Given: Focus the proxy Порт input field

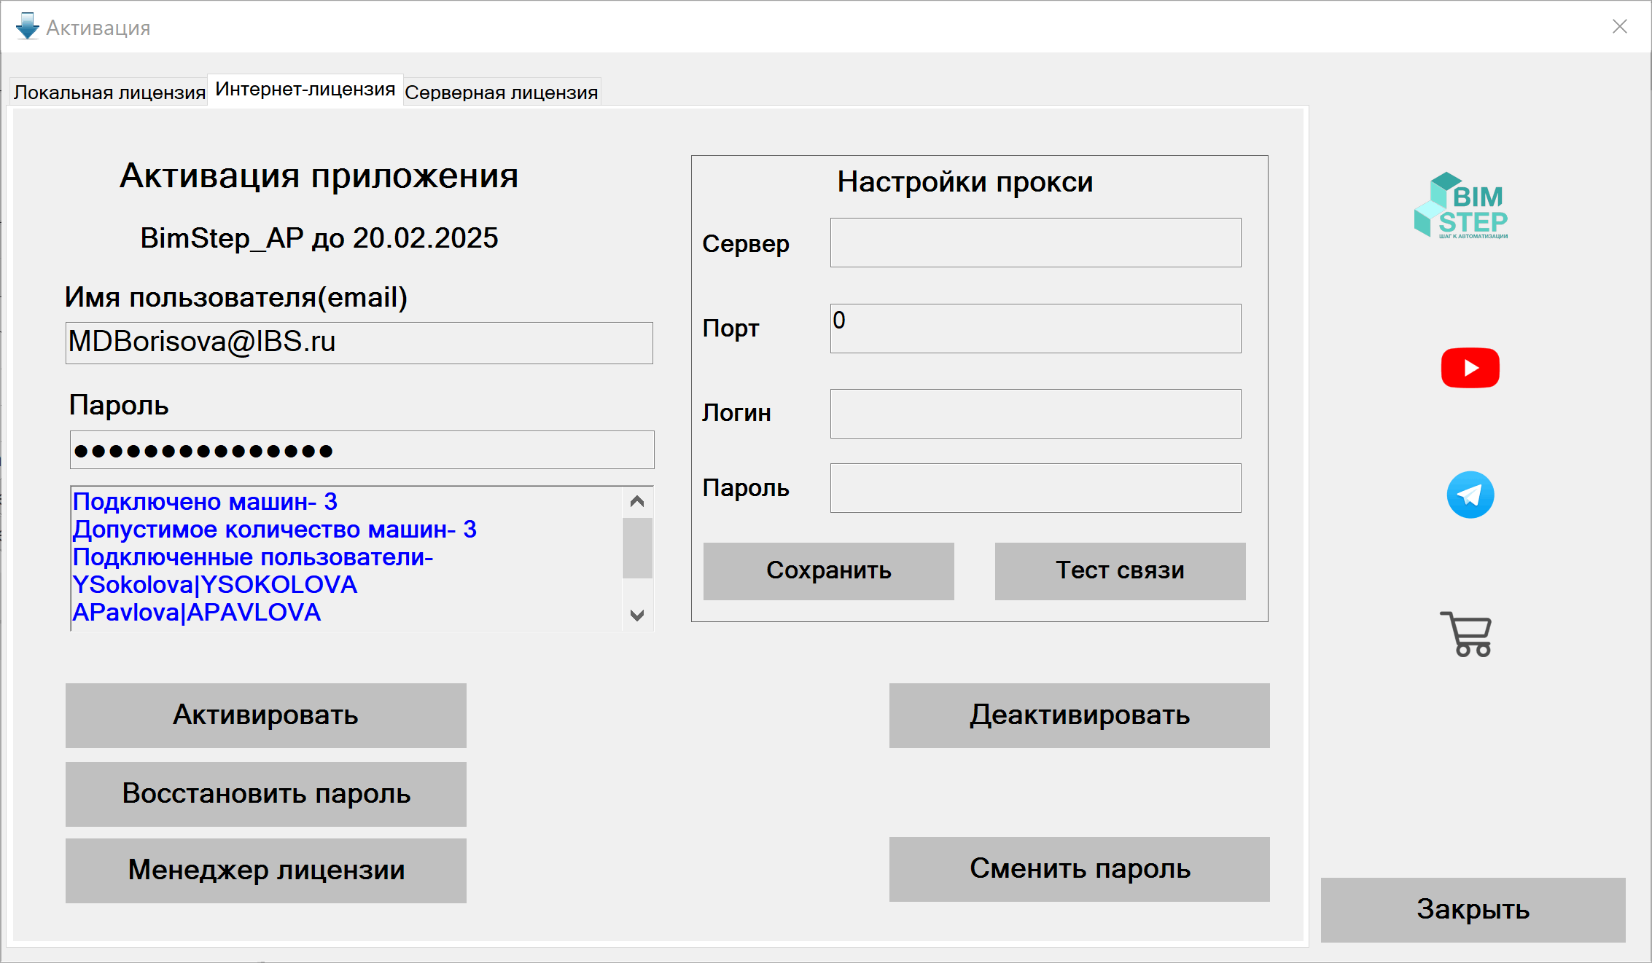Looking at the screenshot, I should 1036,329.
